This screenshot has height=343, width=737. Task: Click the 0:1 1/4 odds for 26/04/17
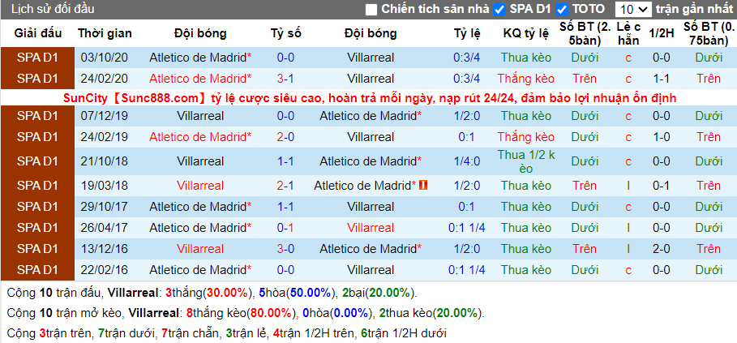[467, 228]
